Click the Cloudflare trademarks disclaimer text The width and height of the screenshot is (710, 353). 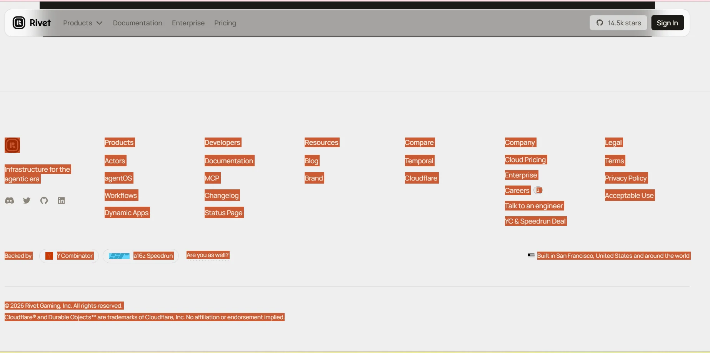pyautogui.click(x=145, y=317)
